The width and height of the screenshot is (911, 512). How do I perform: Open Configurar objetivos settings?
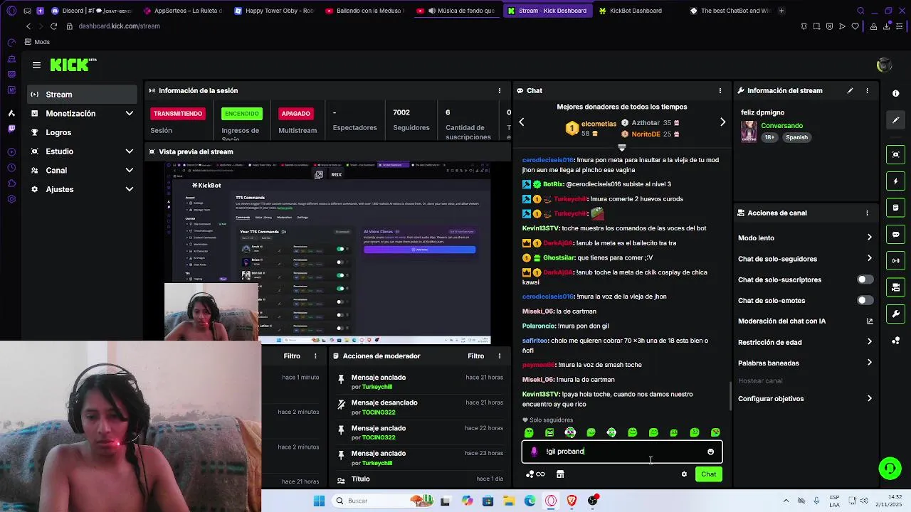[x=805, y=398]
